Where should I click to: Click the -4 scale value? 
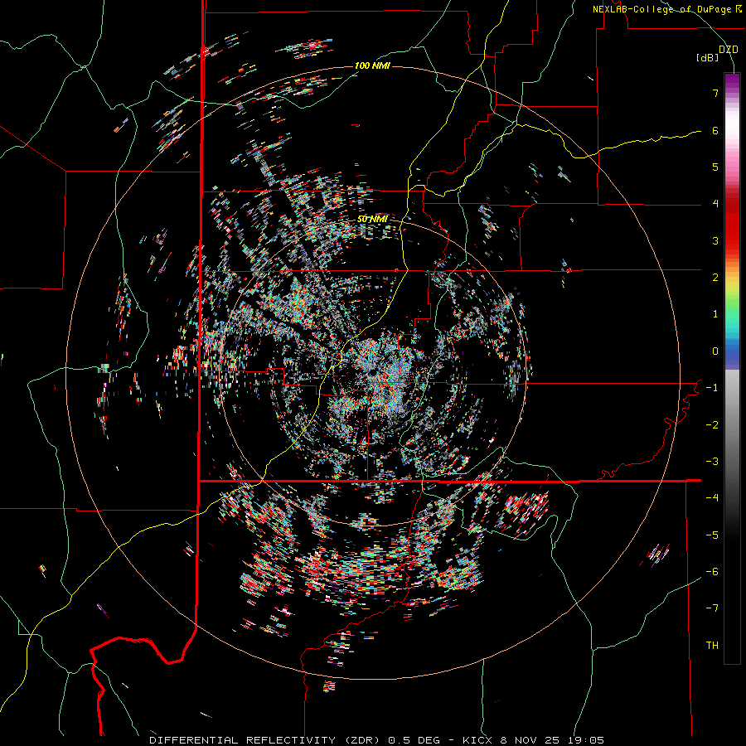(712, 498)
